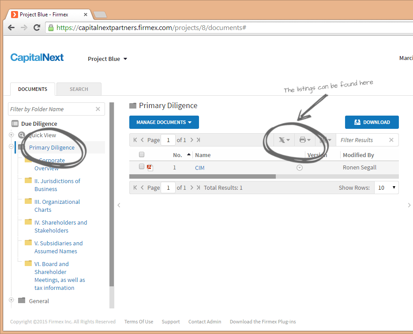
Task: Sort by the Modified By column
Action: [x=358, y=155]
